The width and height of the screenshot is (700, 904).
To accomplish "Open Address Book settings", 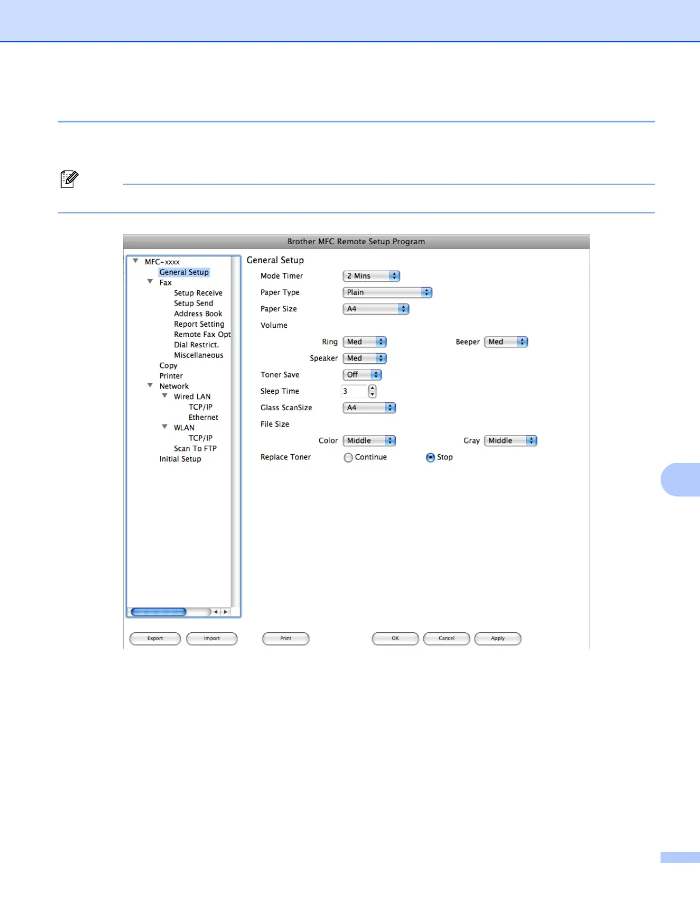I will click(x=198, y=314).
